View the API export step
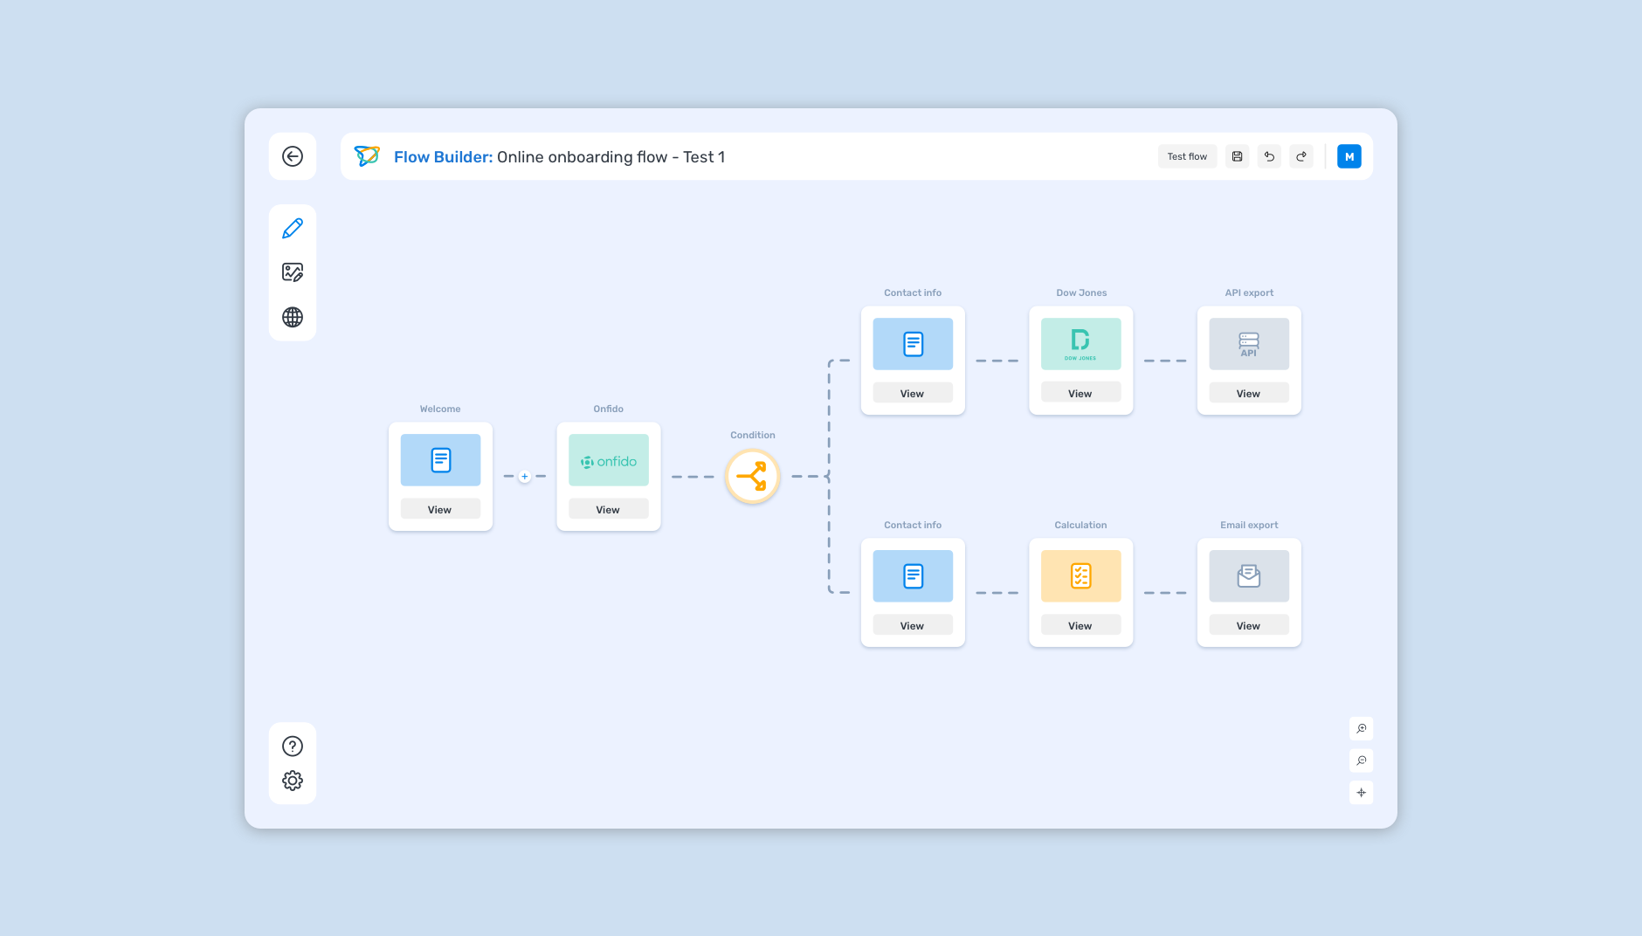The height and width of the screenshot is (936, 1642). coord(1249,393)
